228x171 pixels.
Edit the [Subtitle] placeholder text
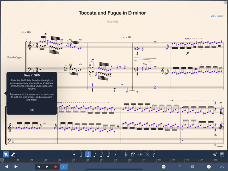pos(112,22)
